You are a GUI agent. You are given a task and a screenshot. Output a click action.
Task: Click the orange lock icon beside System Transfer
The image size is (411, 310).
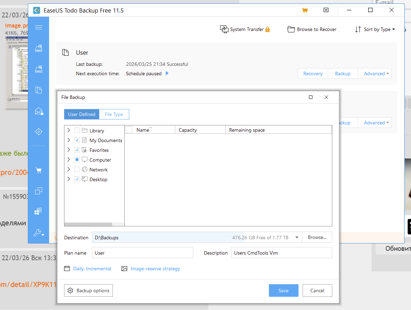[x=267, y=29]
